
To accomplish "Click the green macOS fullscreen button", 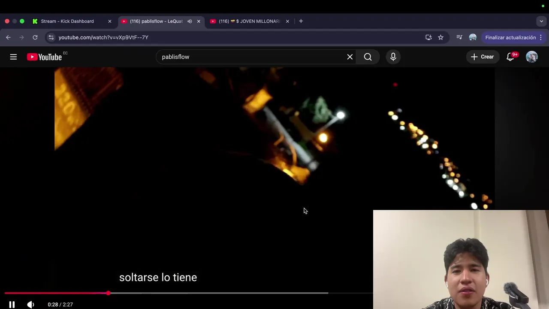I will [x=22, y=21].
